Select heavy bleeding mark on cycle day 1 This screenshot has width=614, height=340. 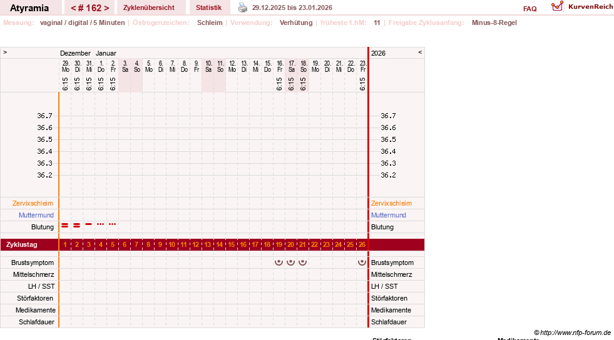point(65,225)
